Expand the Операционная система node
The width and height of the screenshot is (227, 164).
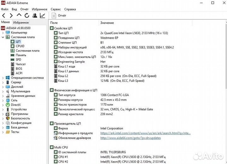coord(3,78)
